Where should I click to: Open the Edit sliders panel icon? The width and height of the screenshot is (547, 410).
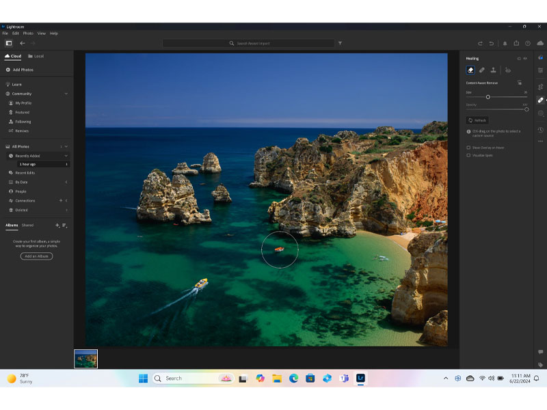coord(540,70)
